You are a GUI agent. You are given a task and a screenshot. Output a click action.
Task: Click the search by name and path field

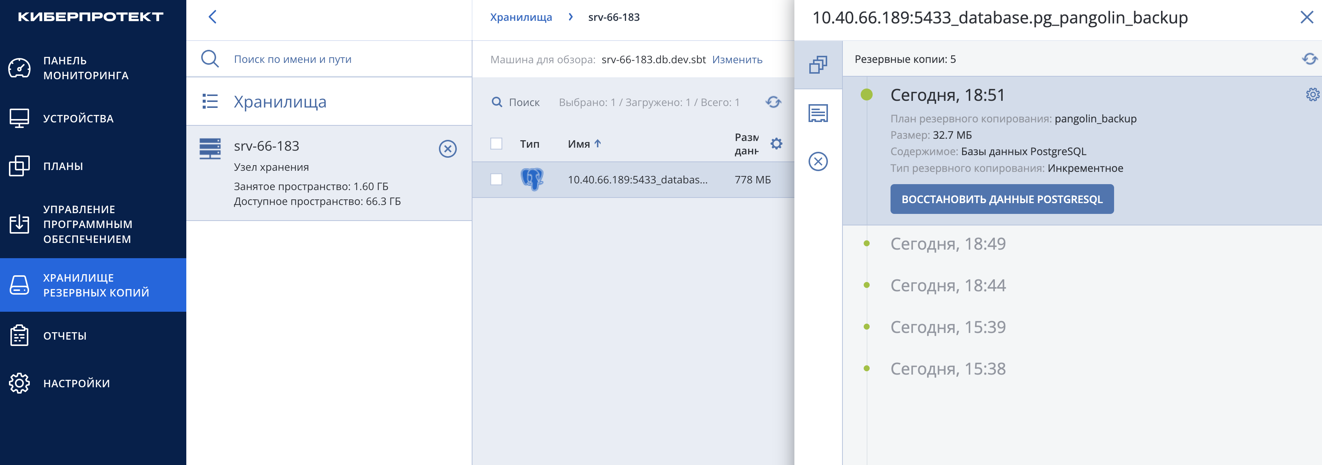(328, 59)
